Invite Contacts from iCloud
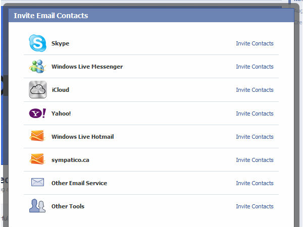Viewport: 303px width, 227px height. pyautogui.click(x=255, y=90)
